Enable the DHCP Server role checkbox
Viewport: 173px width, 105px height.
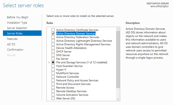tap(53, 52)
